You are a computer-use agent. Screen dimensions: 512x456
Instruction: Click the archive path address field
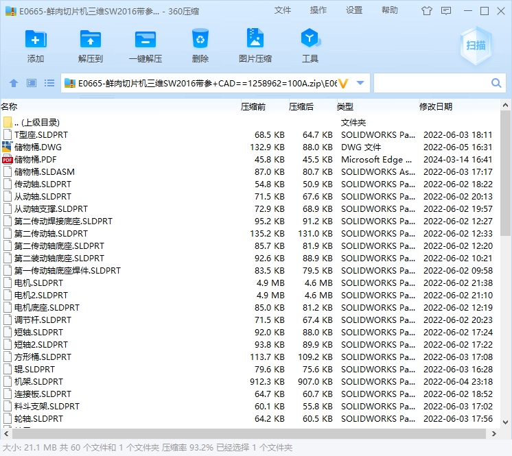coord(207,84)
